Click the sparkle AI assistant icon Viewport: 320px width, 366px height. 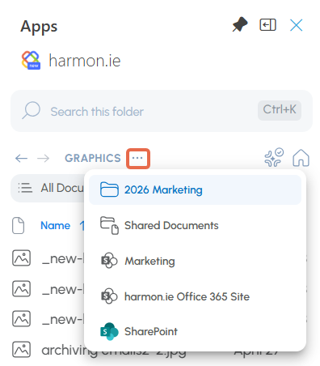pos(274,157)
